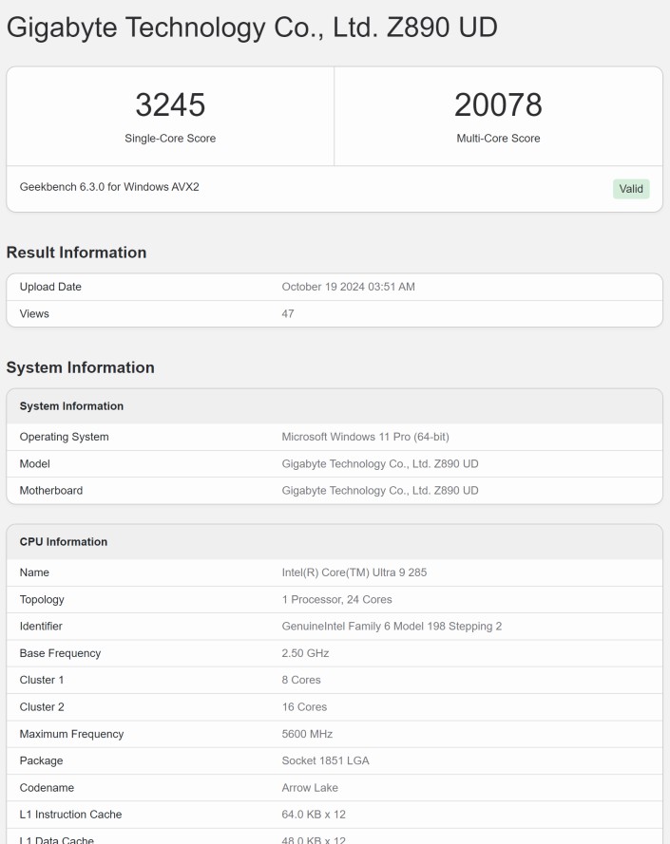Click the Codename value Arrow Lake
This screenshot has width=670, height=844.
pos(310,788)
